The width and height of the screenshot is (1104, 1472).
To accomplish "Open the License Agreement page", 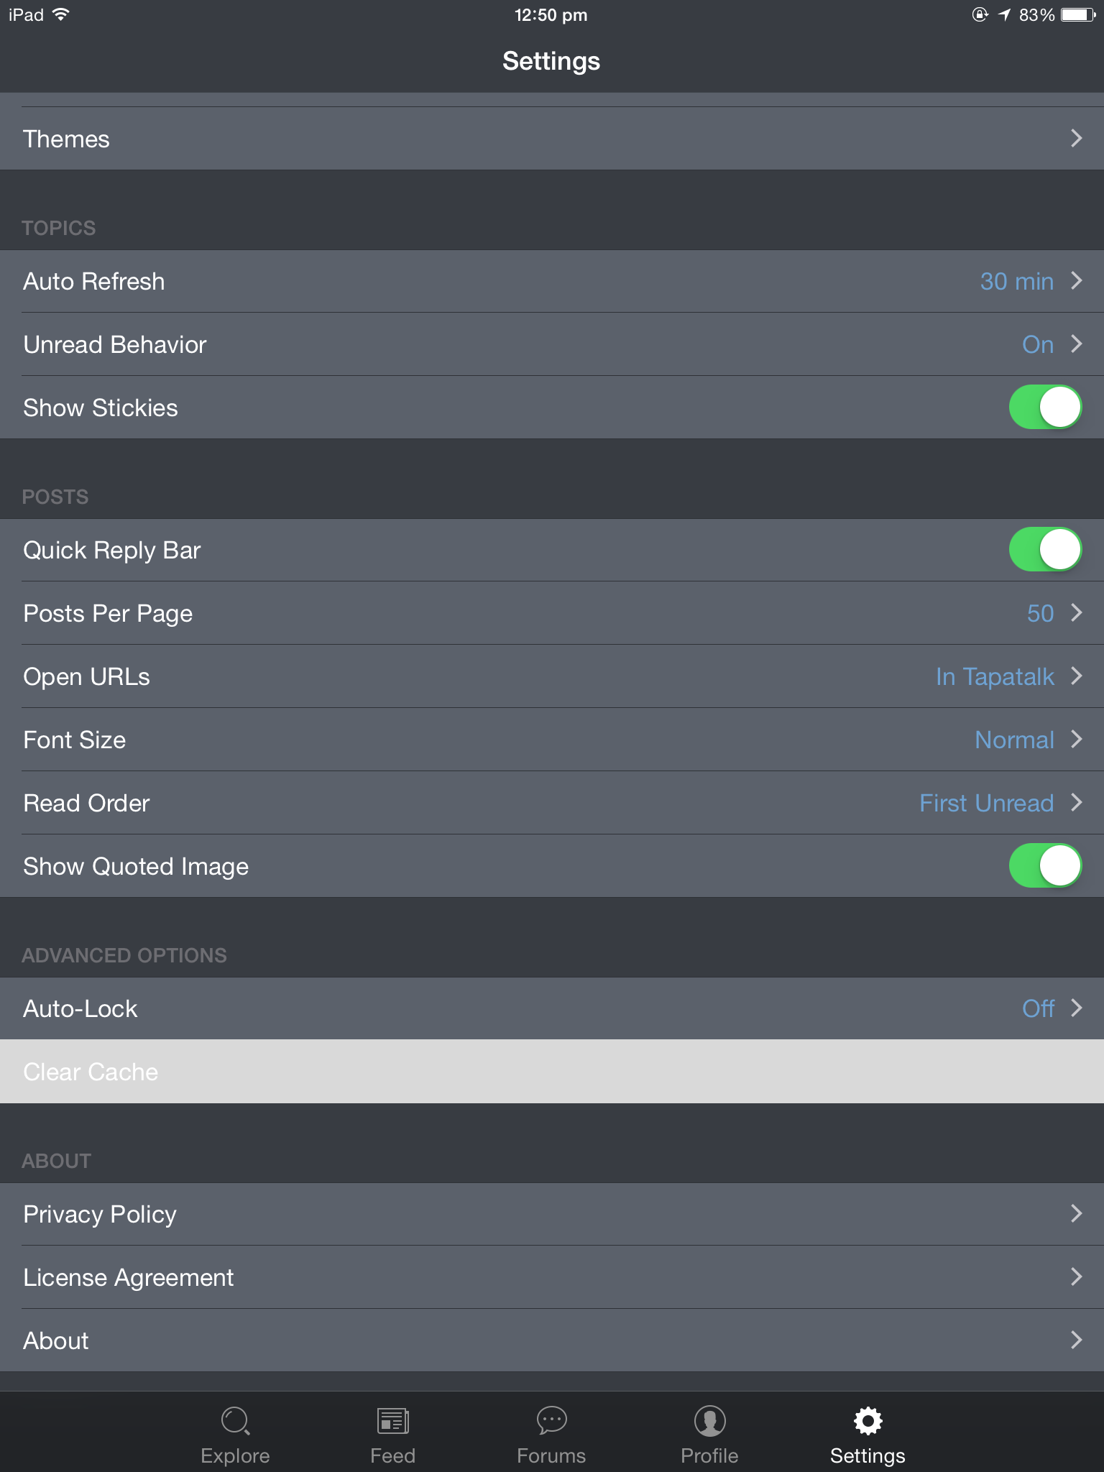I will [552, 1277].
